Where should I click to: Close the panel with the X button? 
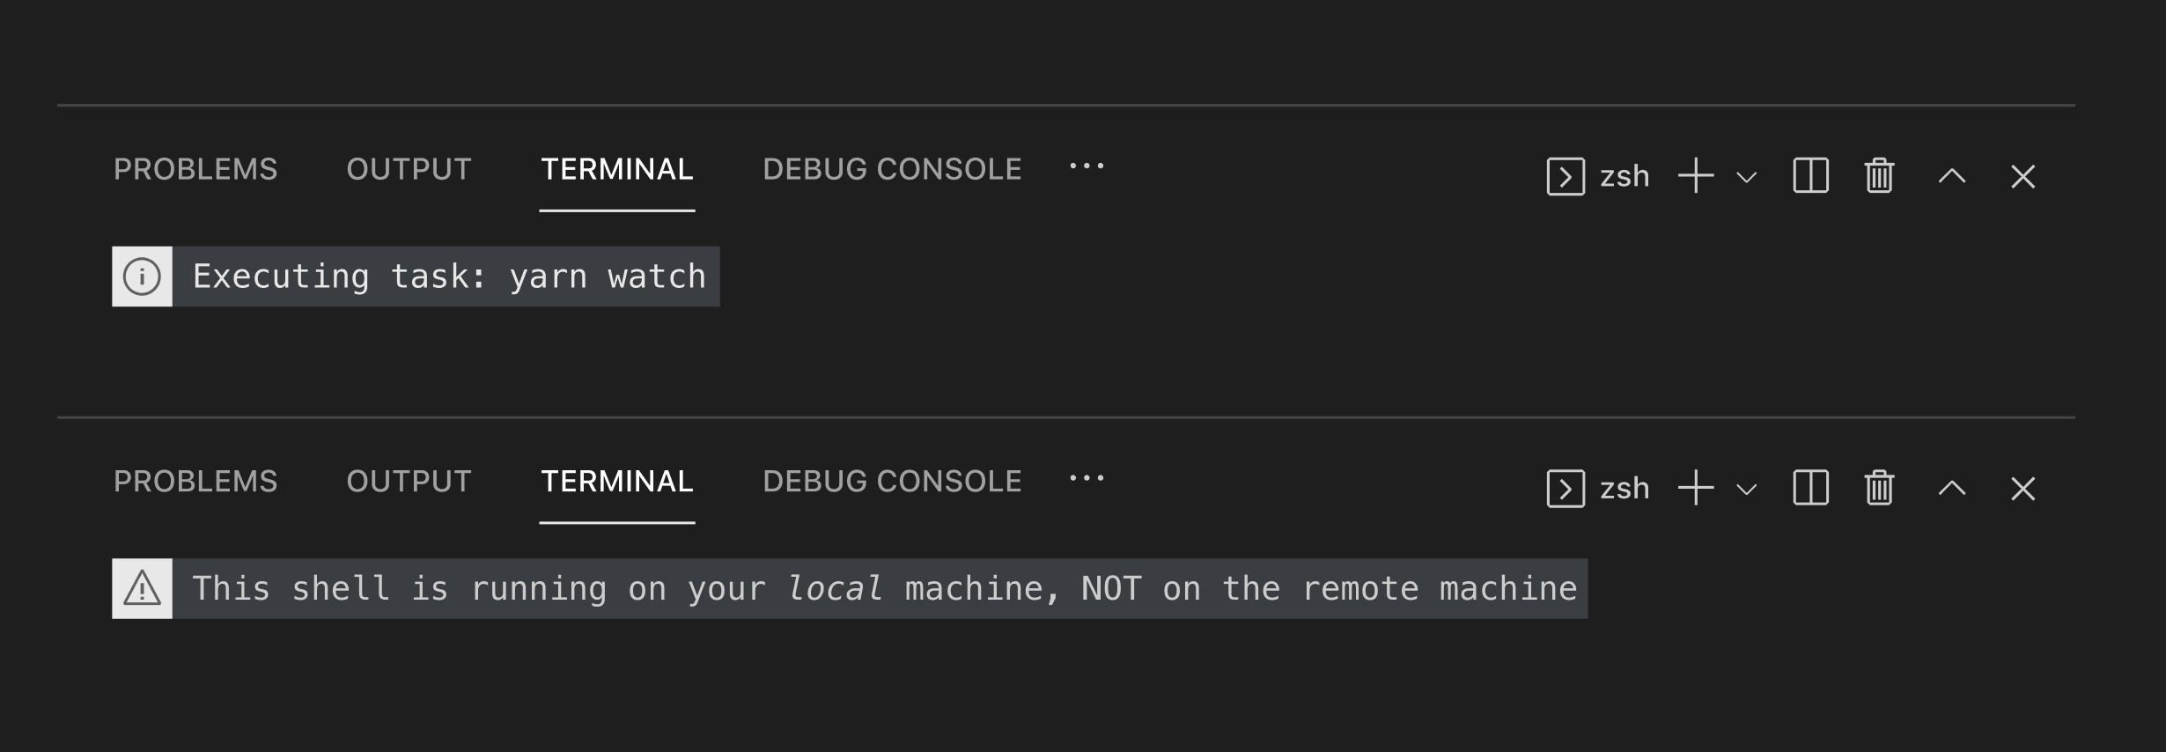pyautogui.click(x=2022, y=176)
